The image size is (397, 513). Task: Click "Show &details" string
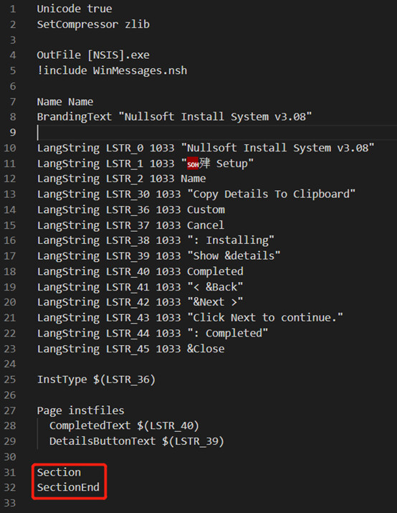click(x=234, y=256)
